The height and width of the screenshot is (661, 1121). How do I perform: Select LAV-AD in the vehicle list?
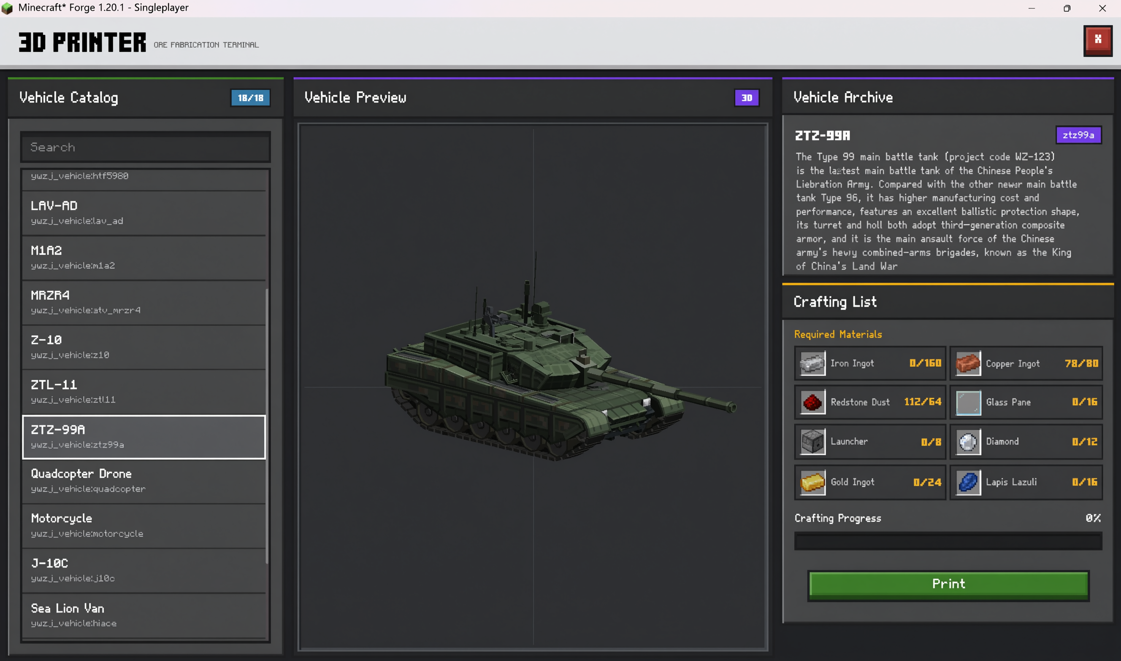[144, 213]
